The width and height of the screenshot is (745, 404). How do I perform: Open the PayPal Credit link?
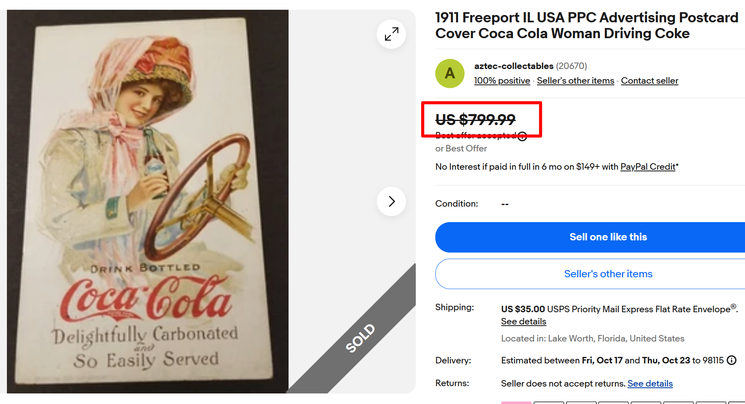tap(647, 166)
